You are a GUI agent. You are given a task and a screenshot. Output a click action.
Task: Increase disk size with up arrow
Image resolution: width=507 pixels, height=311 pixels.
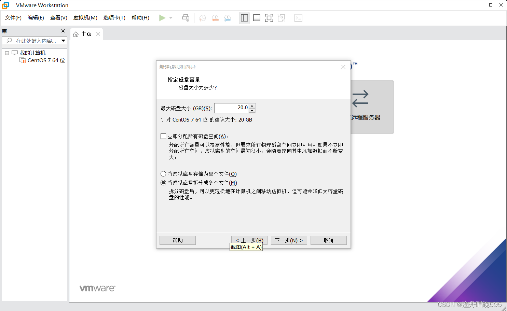click(x=252, y=106)
